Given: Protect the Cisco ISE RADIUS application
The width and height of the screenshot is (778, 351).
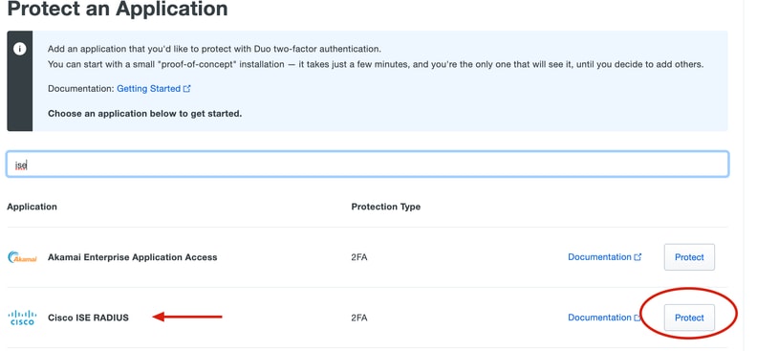Looking at the screenshot, I should [x=689, y=318].
